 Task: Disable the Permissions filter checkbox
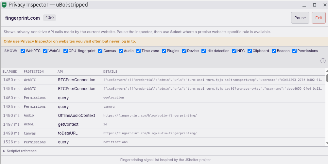(x=294, y=51)
